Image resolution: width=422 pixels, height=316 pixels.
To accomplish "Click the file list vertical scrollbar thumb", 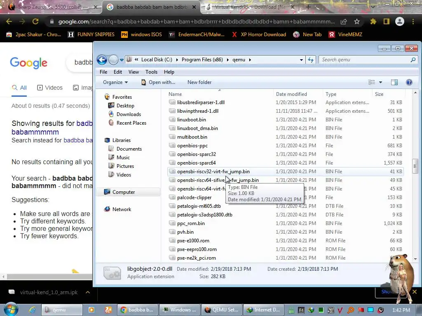I will (415, 166).
